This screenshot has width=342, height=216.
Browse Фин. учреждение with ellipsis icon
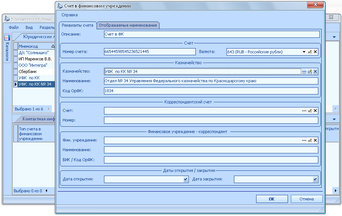304,140
